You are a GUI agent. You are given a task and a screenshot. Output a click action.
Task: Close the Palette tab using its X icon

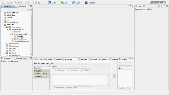144,6
